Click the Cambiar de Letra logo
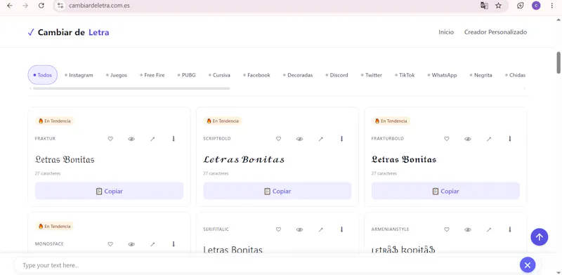562x275 pixels. [x=68, y=32]
